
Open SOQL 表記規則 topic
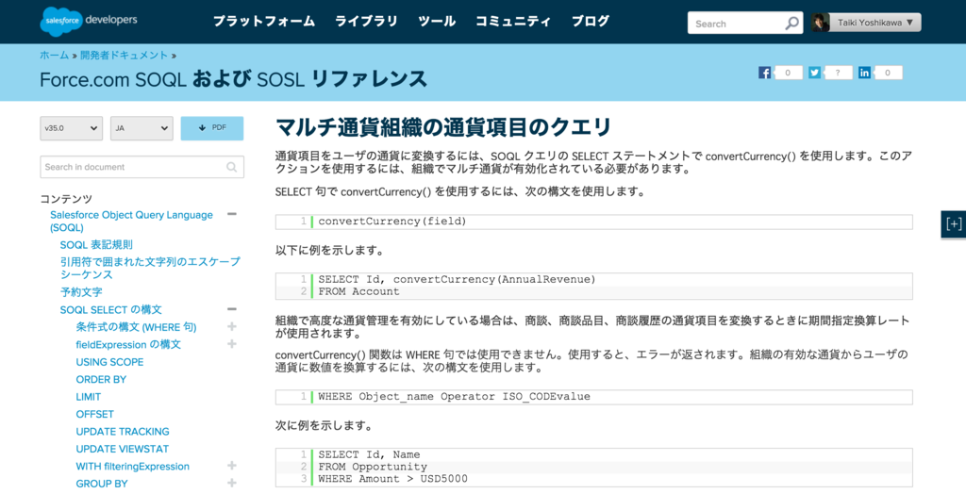click(96, 244)
